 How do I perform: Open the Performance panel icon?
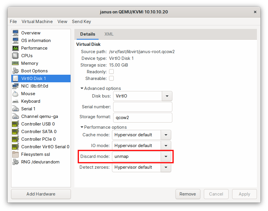(16, 48)
